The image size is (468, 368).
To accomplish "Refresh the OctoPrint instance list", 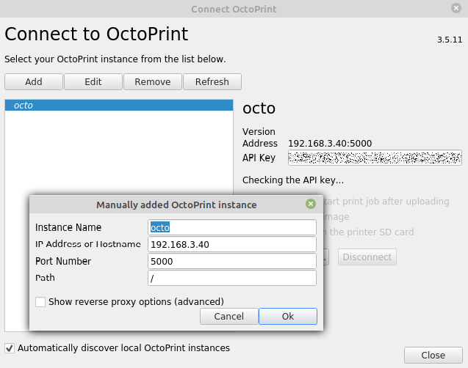I will 212,81.
